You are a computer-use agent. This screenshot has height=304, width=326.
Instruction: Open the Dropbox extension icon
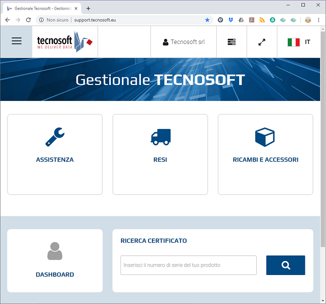pyautogui.click(x=231, y=20)
